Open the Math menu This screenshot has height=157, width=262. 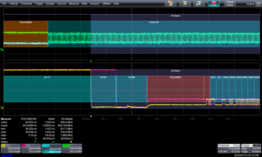[84, 4]
